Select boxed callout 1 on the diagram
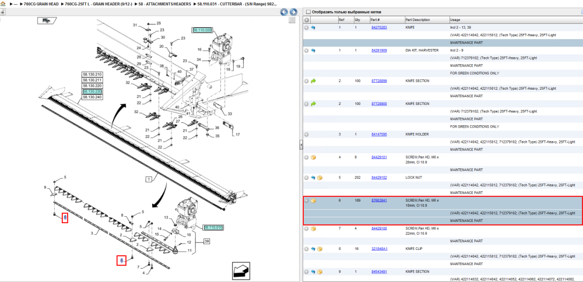Screen dimensions: 583x282 [149, 179]
